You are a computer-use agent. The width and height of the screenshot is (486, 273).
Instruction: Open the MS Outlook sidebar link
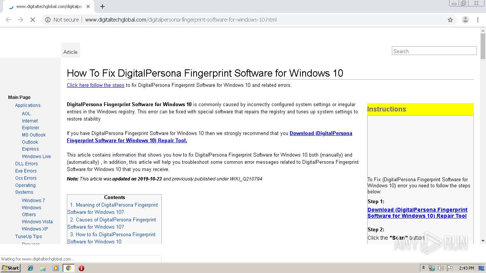[34, 135]
